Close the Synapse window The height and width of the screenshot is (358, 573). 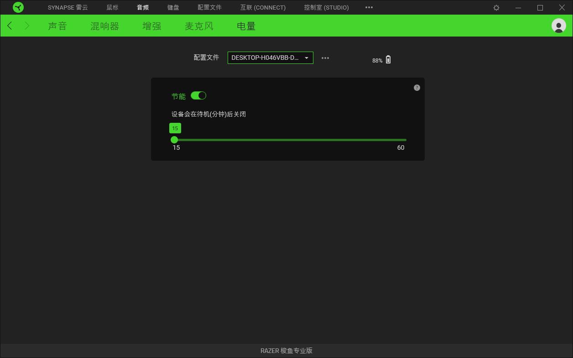pyautogui.click(x=562, y=8)
